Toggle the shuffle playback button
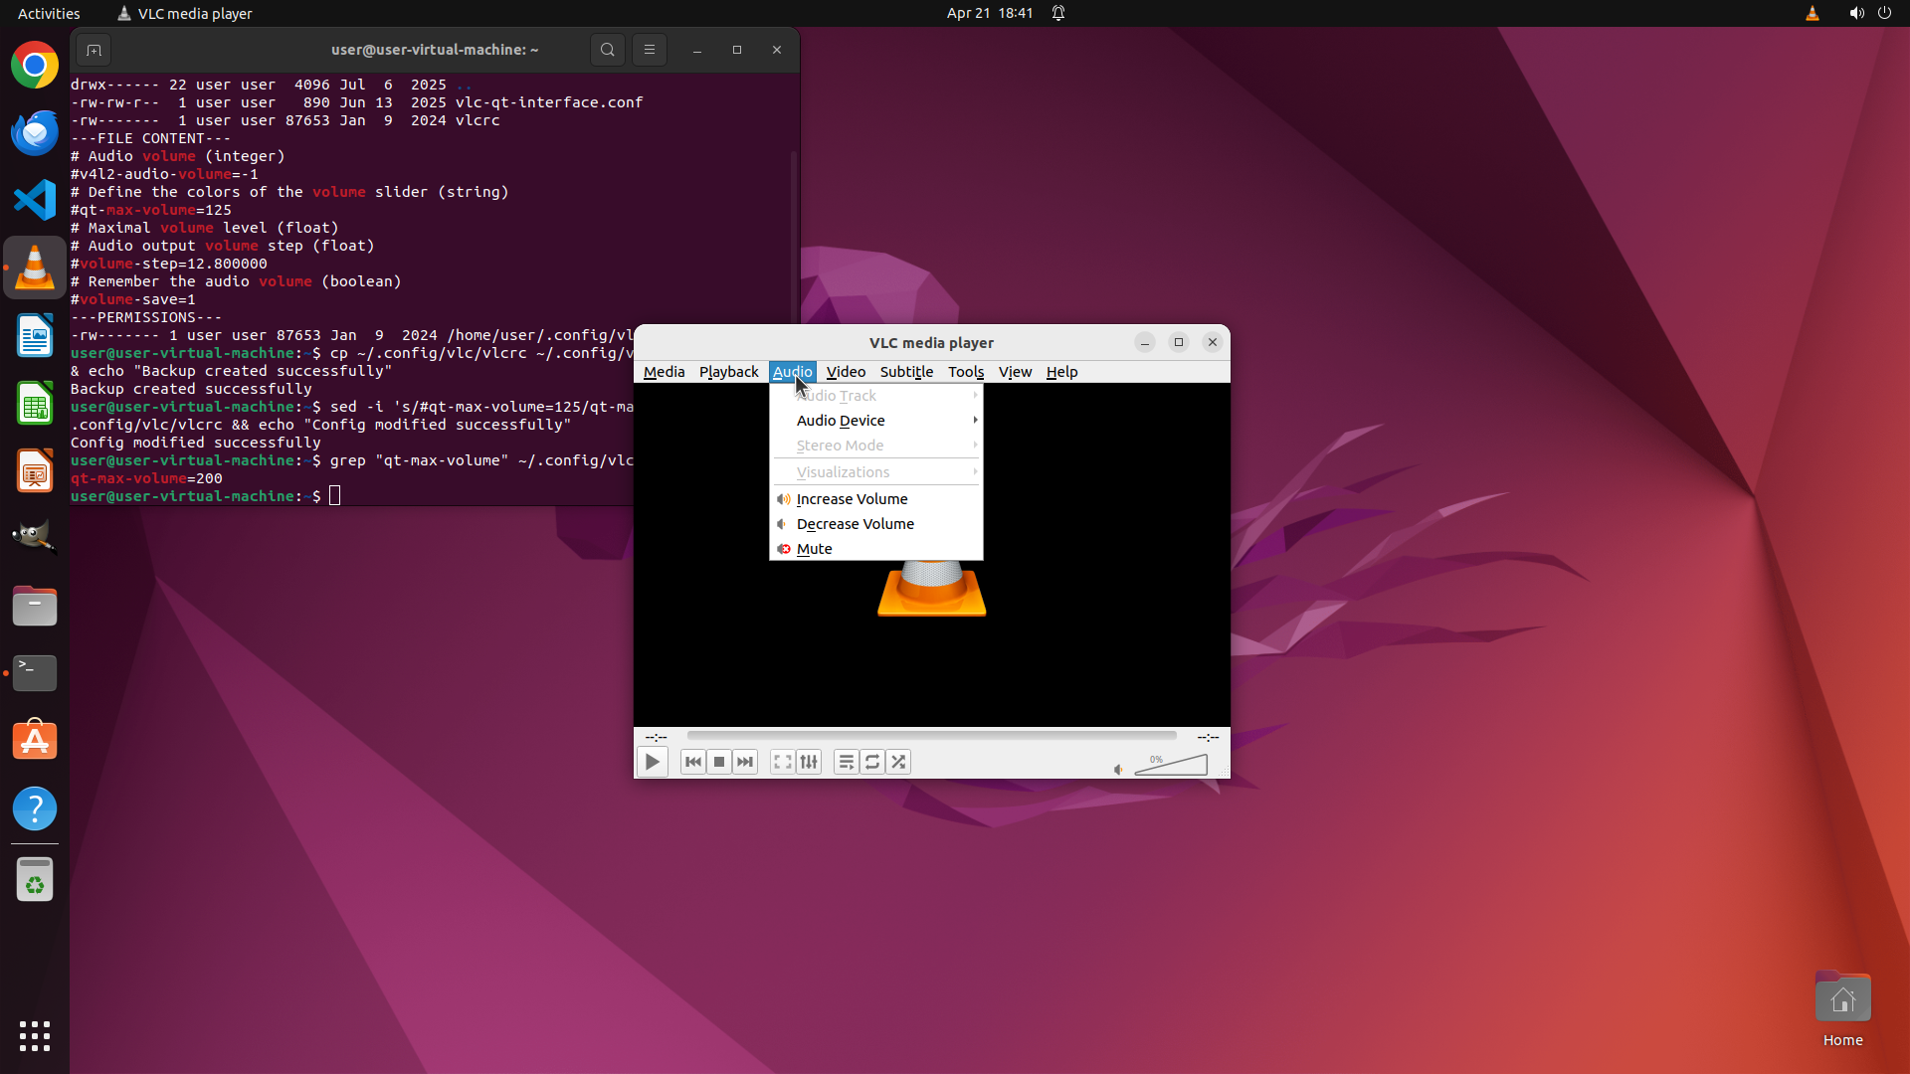The image size is (1910, 1074). 898,762
